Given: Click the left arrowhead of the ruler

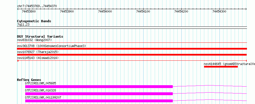Looking at the screenshot, I should point(18,9).
